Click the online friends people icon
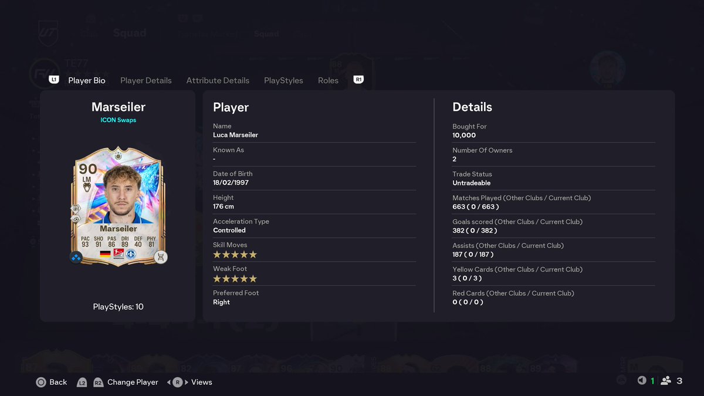 coord(666,380)
